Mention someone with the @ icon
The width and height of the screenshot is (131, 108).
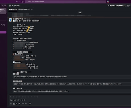coord(19,103)
